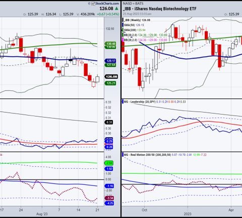Click the _IBB (Weekly) 126.08 legend entry
Screen dimensions: 242x218
coord(137,20)
